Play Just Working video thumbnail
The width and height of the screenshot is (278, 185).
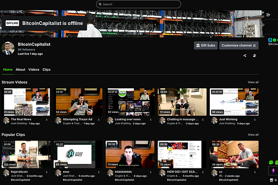234,102
